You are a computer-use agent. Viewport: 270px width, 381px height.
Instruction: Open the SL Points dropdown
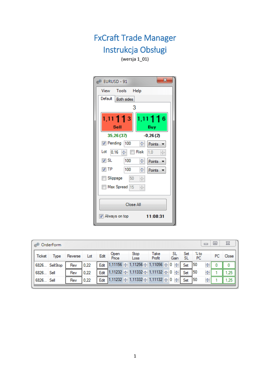click(x=156, y=161)
